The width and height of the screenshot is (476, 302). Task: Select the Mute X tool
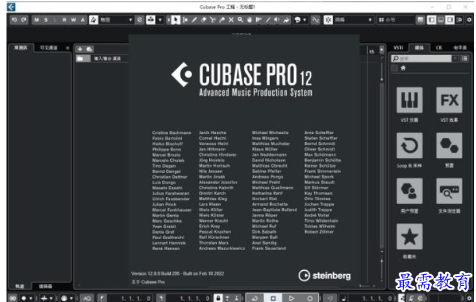click(x=231, y=20)
